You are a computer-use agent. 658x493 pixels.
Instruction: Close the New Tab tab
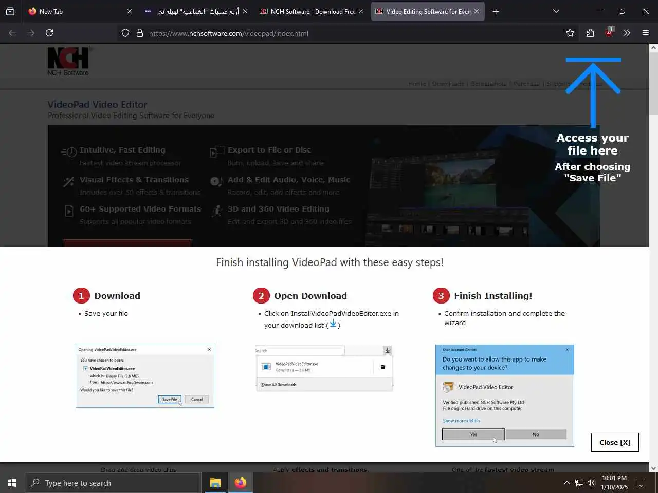(x=129, y=11)
